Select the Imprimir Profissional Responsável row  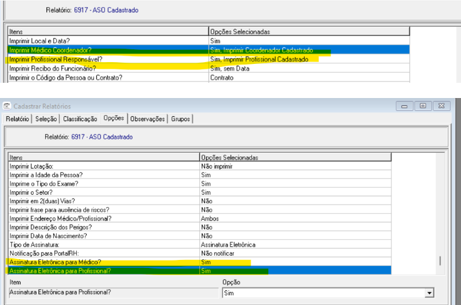click(x=108, y=59)
